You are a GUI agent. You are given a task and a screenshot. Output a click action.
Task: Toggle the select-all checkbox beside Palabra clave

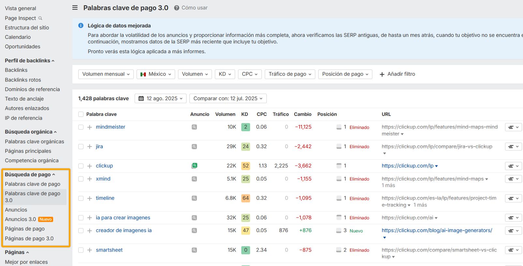81,114
